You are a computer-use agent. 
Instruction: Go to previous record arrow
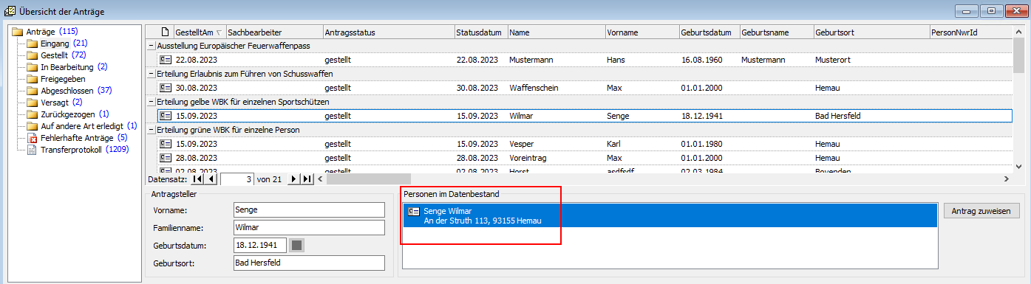pyautogui.click(x=211, y=179)
